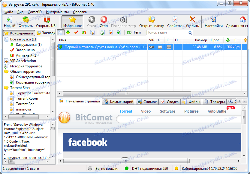Open the File menu
Image resolution: width=250 pixels, height=174 pixels.
click(x=9, y=12)
